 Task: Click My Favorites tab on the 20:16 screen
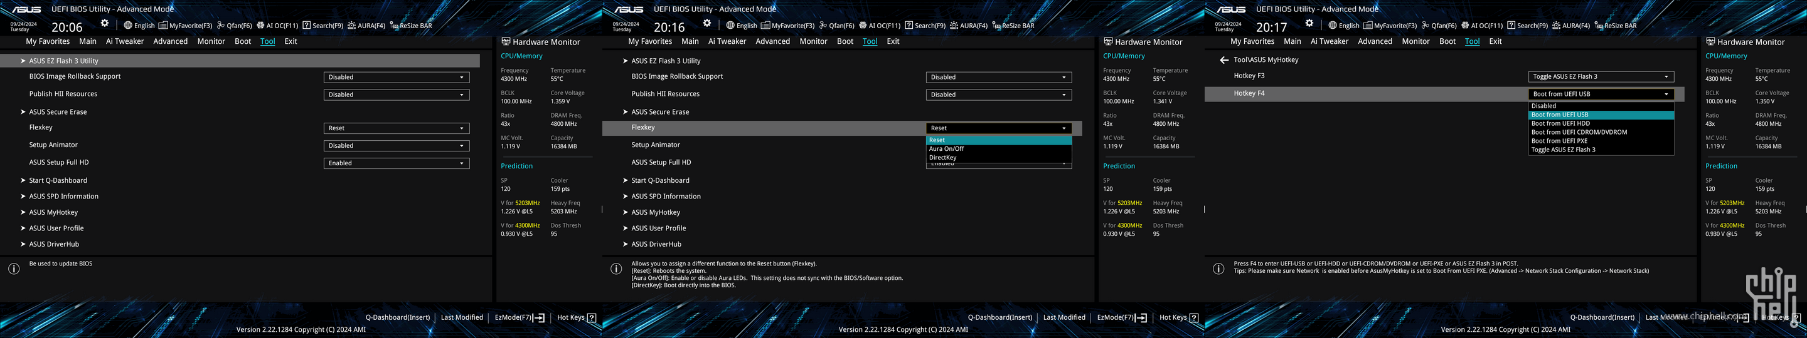[x=650, y=41]
